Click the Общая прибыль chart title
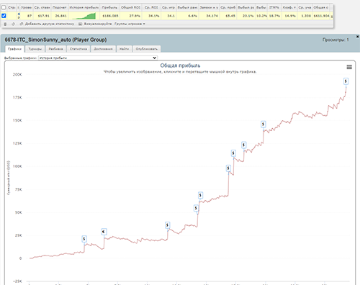Image resolution: width=360 pixels, height=285 pixels. [x=180, y=65]
